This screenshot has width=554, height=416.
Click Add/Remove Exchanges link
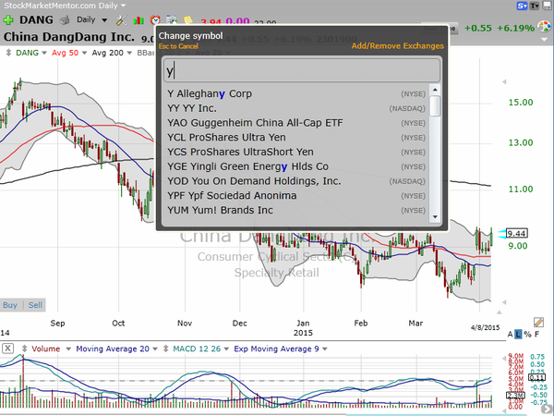tap(397, 46)
